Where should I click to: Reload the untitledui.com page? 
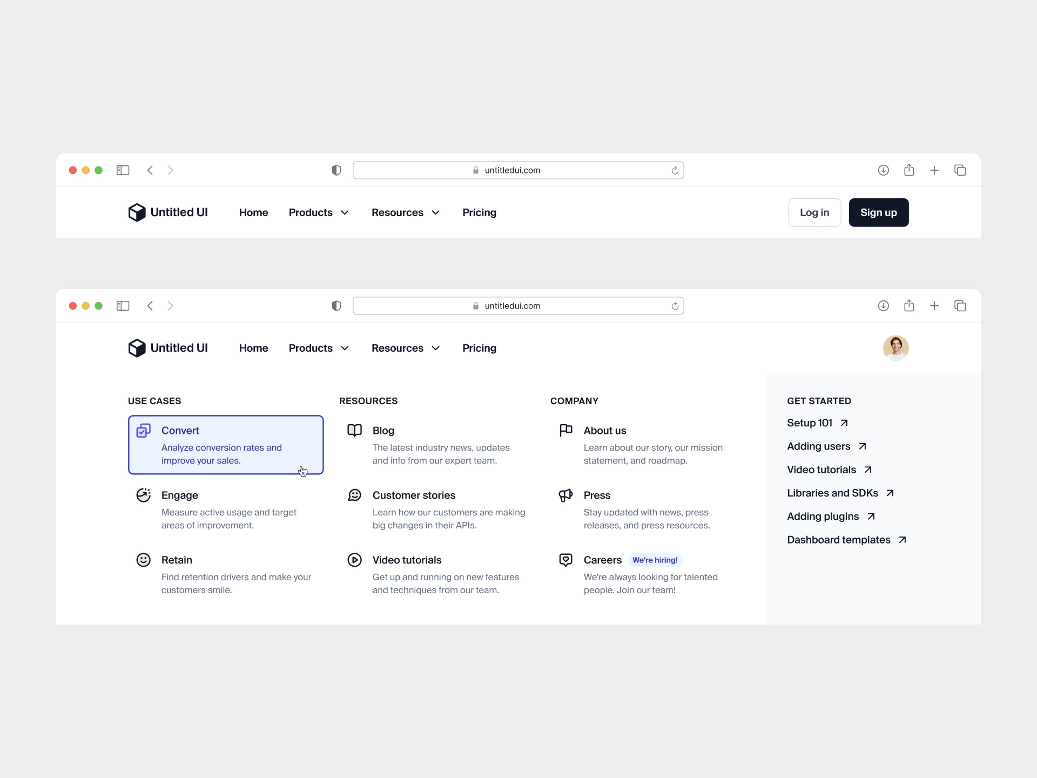coord(675,170)
